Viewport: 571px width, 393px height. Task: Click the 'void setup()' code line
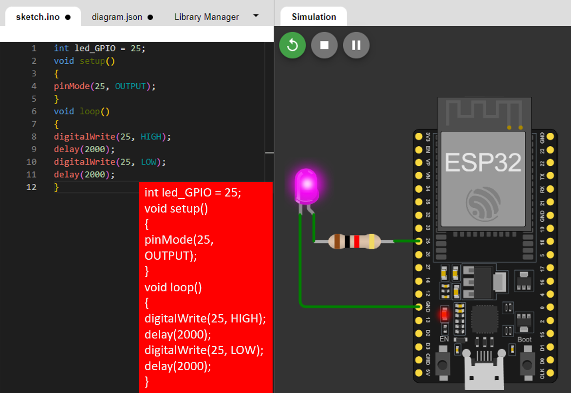84,61
